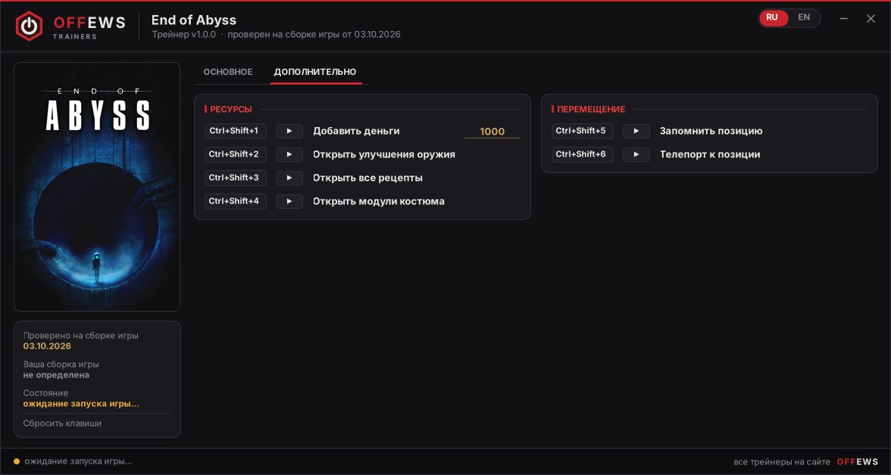
Task: Click the date 03.10.2026 in the sidebar
Action: click(47, 346)
